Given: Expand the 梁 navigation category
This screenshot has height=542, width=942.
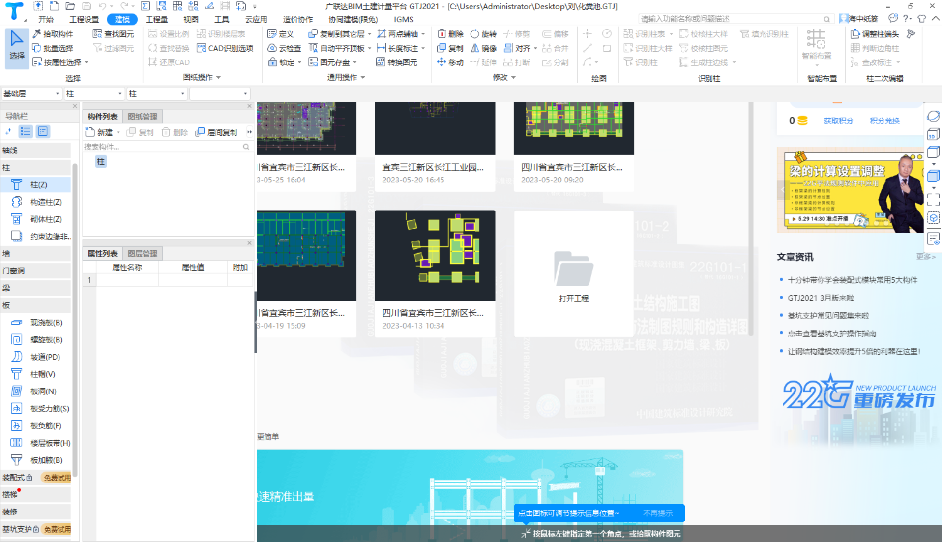Looking at the screenshot, I should click(x=36, y=288).
